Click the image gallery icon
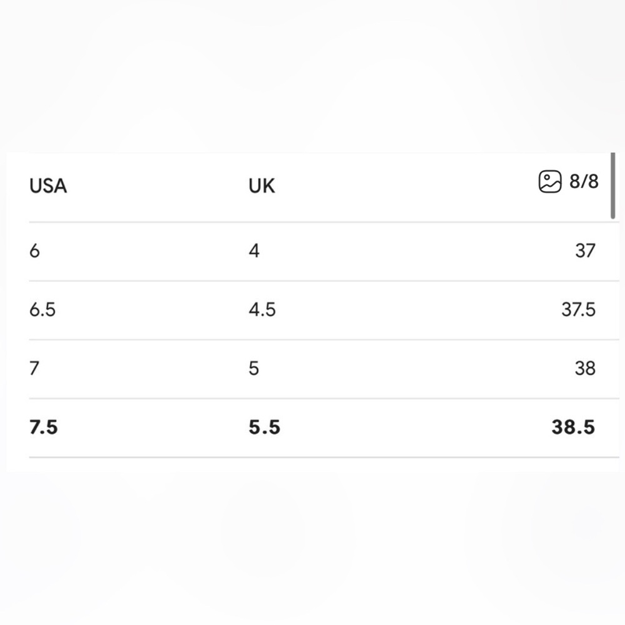The height and width of the screenshot is (625, 625). click(550, 182)
